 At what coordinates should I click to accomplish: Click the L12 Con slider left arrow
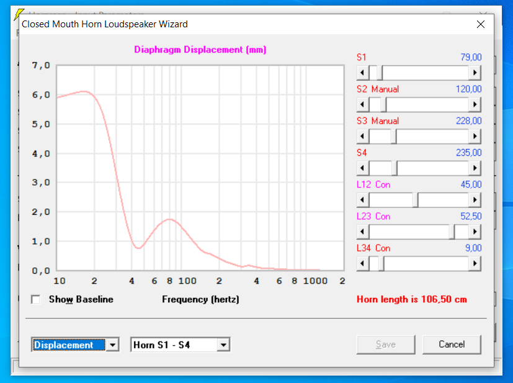pyautogui.click(x=362, y=200)
